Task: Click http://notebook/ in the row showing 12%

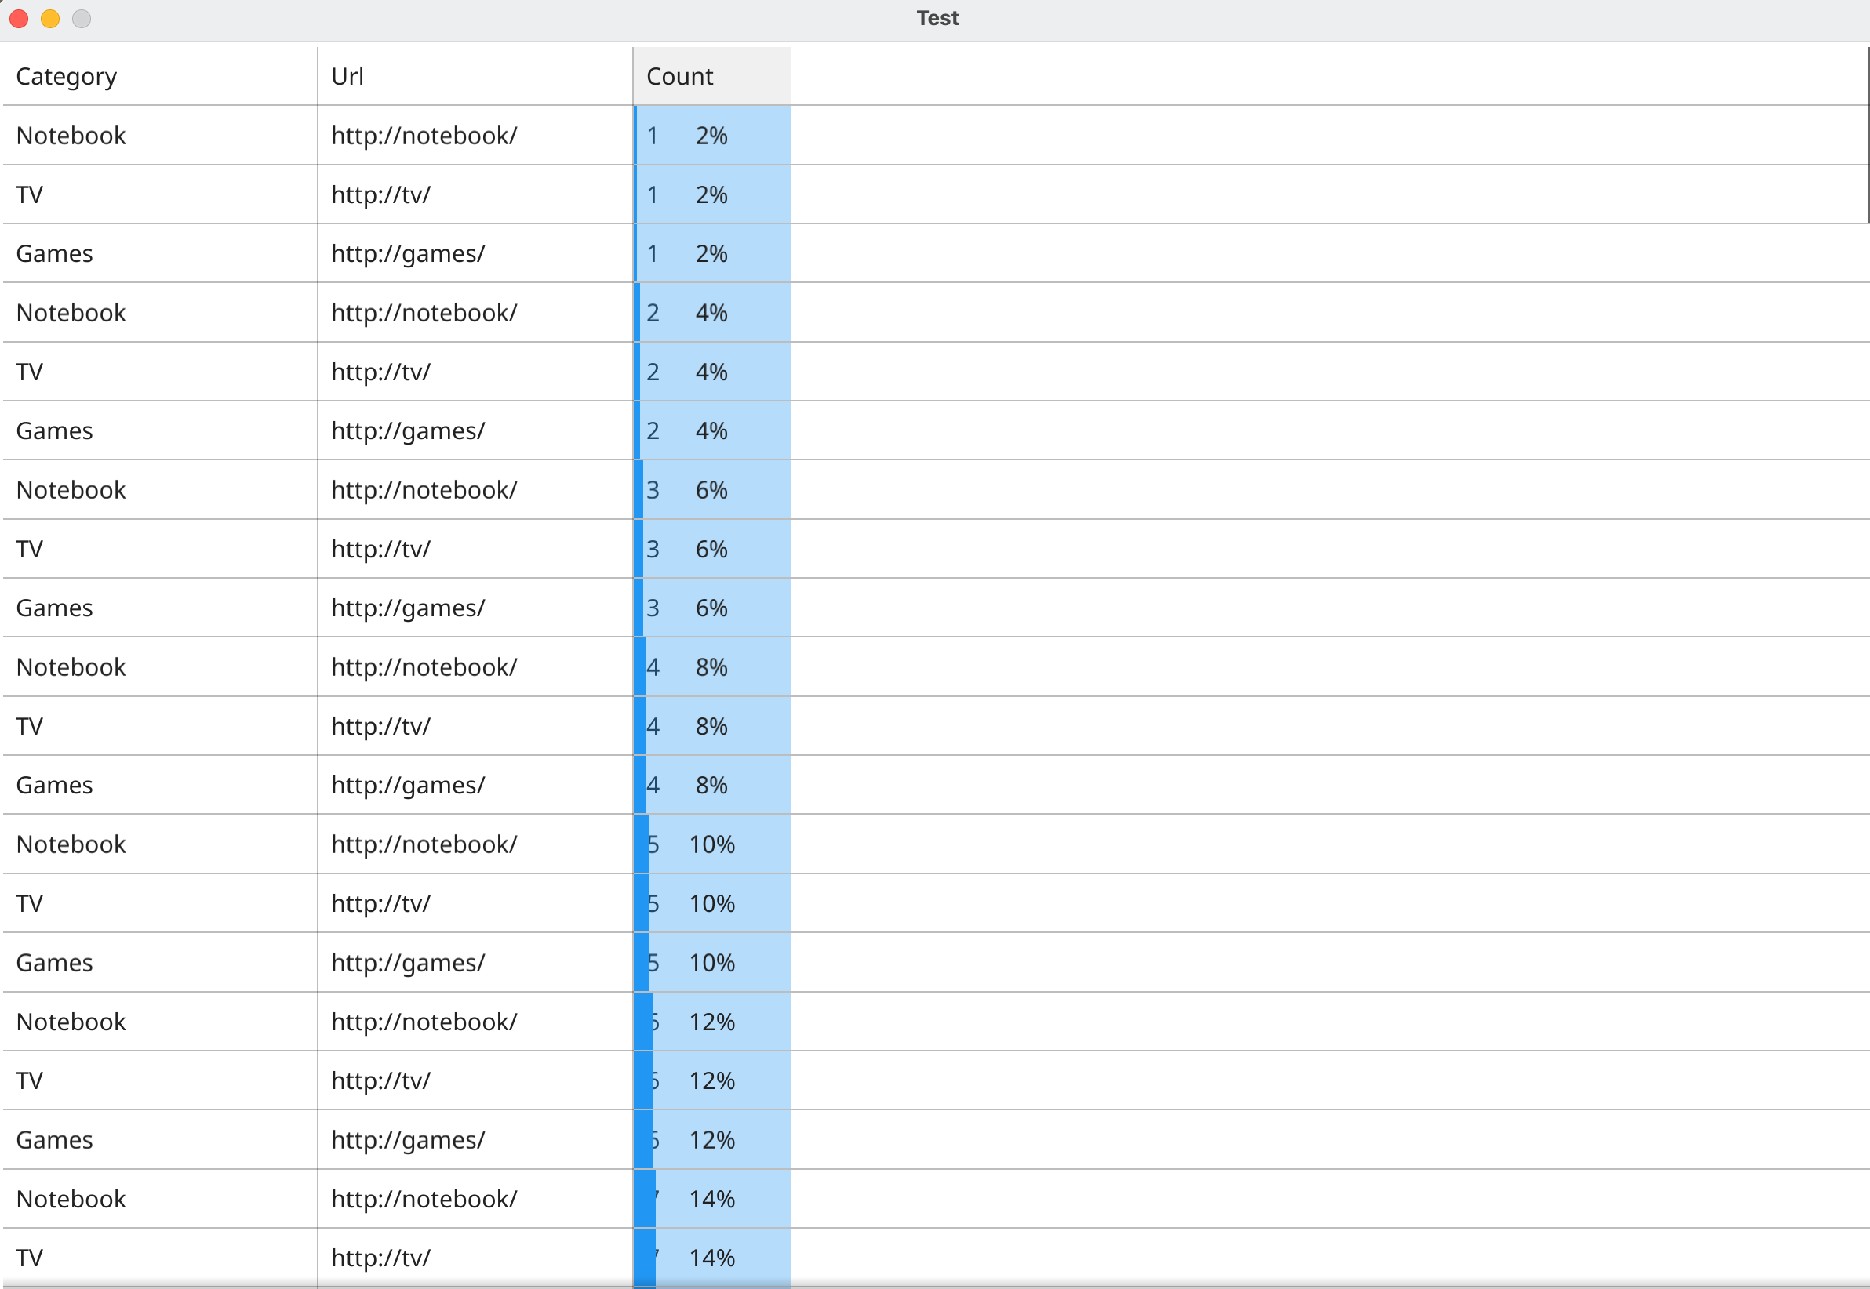Action: click(424, 1021)
